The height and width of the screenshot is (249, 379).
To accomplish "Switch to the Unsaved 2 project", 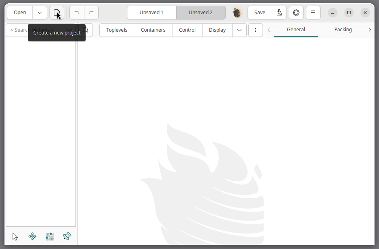I will pos(200,13).
